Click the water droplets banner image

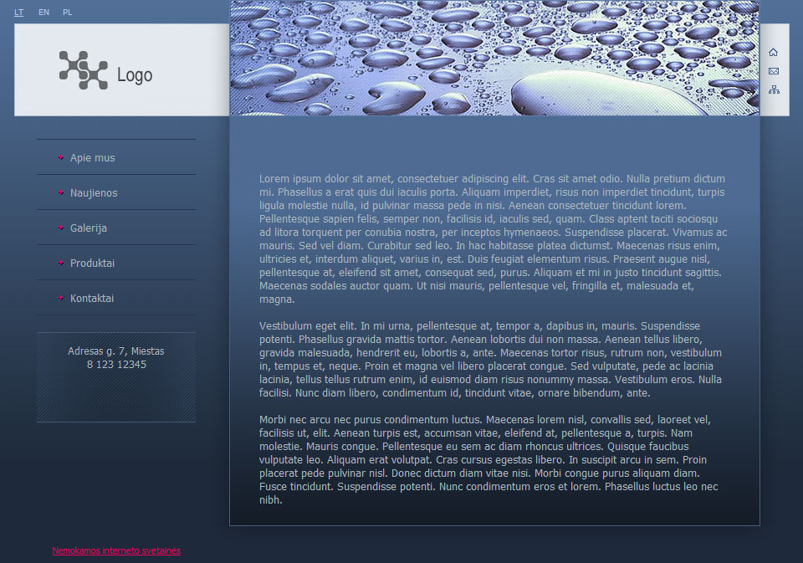(x=494, y=58)
